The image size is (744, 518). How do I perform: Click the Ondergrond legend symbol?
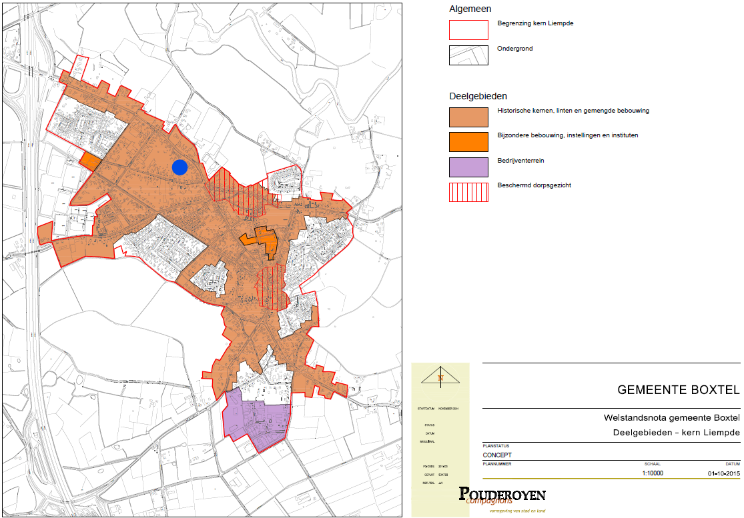click(x=468, y=55)
